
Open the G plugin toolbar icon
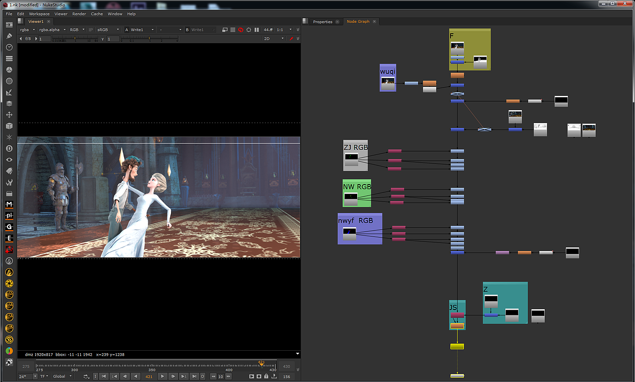[x=9, y=227]
